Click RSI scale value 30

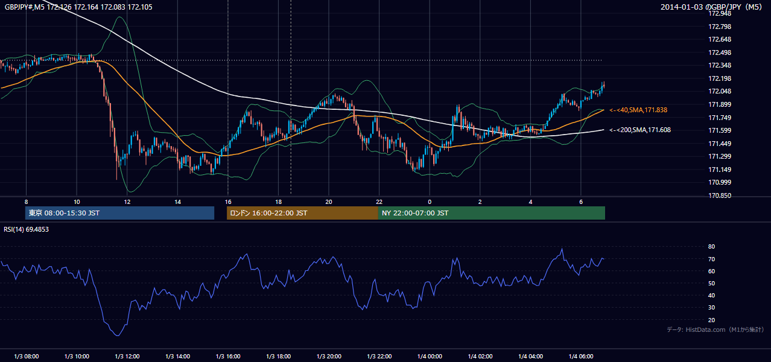pyautogui.click(x=712, y=308)
